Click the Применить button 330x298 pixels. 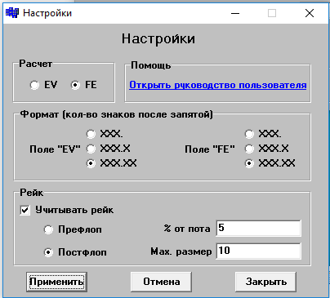56,282
